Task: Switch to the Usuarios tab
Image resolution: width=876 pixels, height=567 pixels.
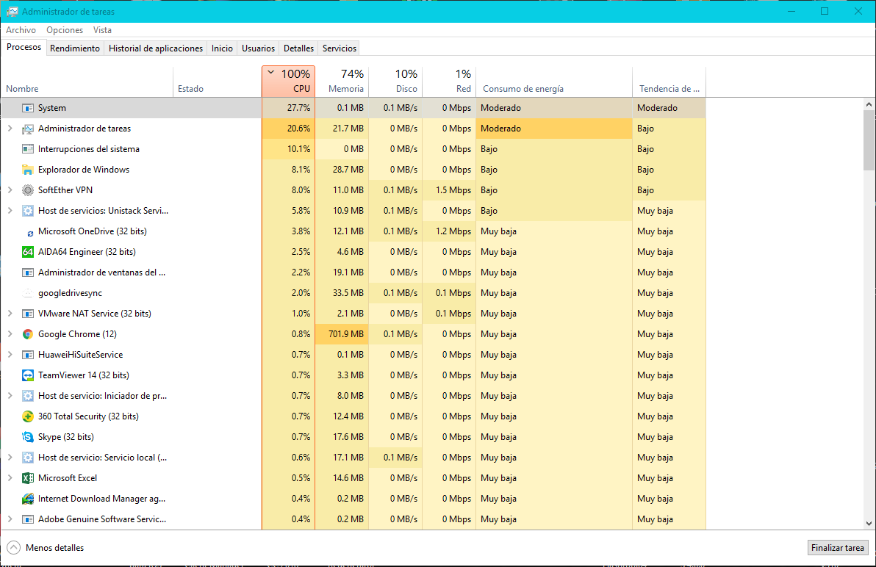Action: (x=258, y=48)
